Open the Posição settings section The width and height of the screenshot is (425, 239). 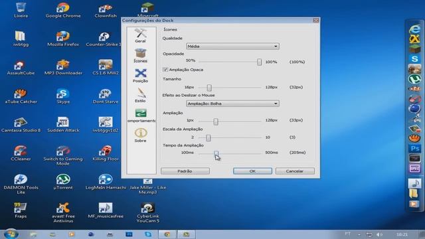pos(140,76)
